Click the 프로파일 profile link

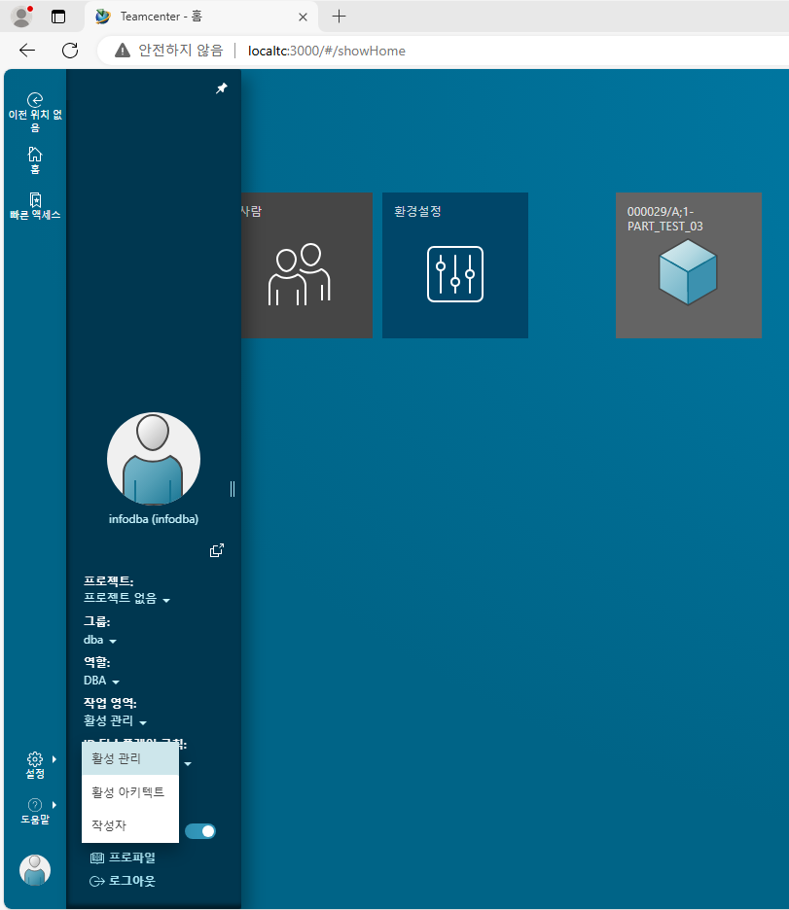click(130, 857)
